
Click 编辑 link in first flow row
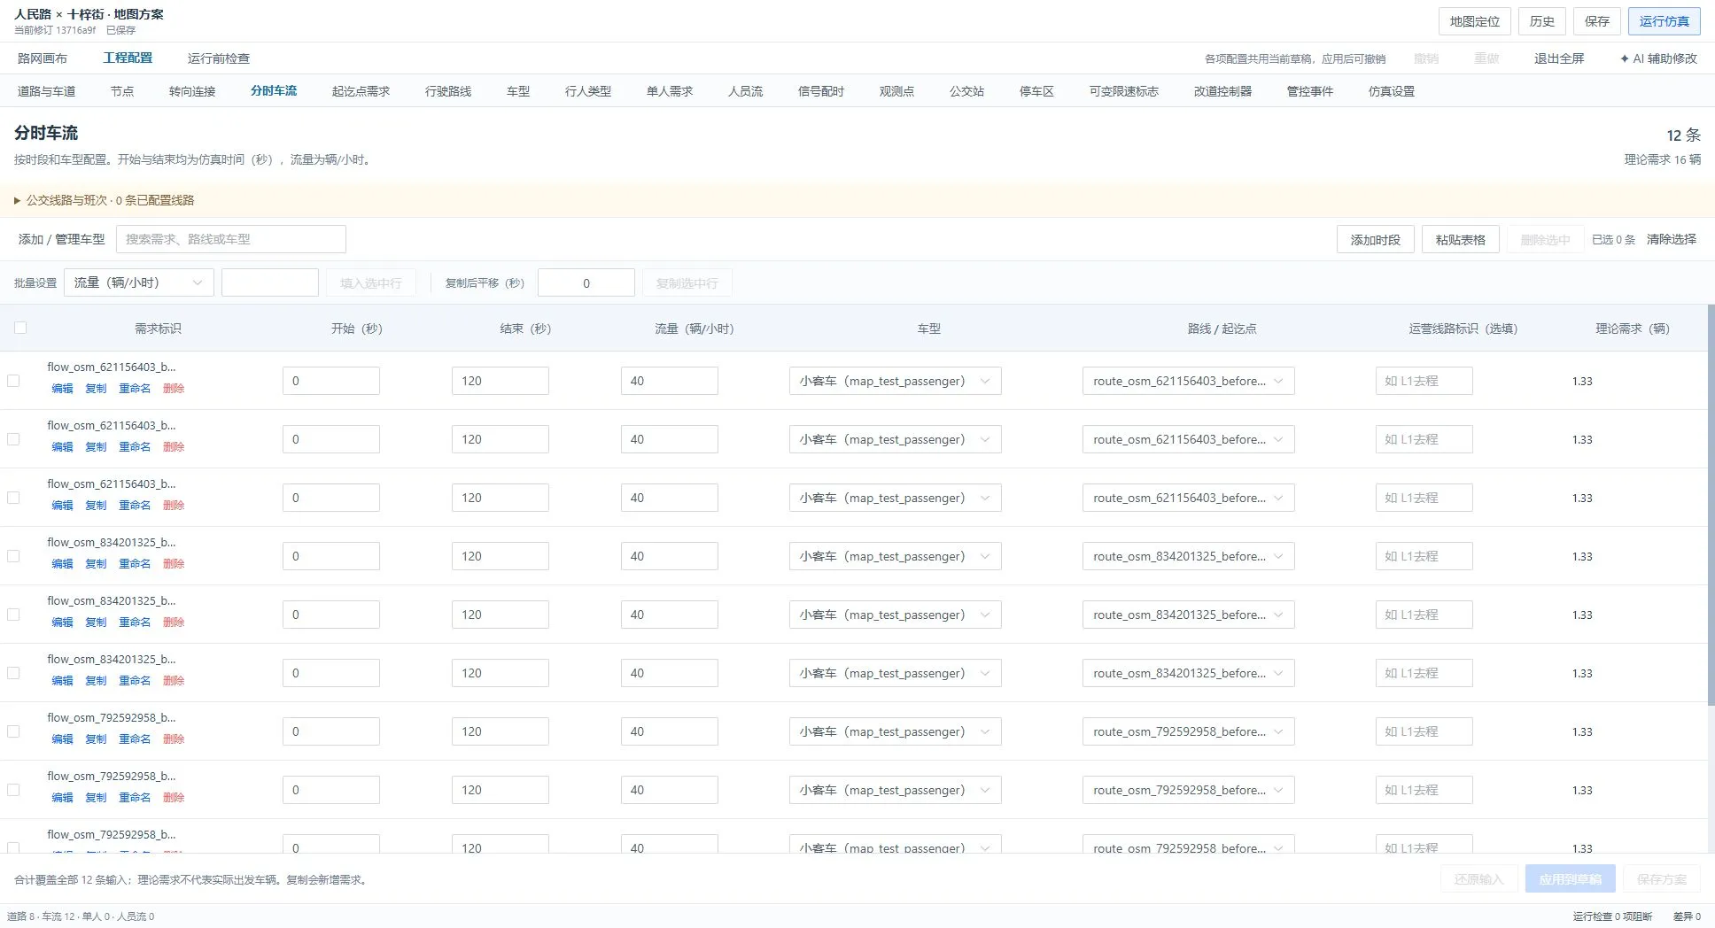point(62,388)
